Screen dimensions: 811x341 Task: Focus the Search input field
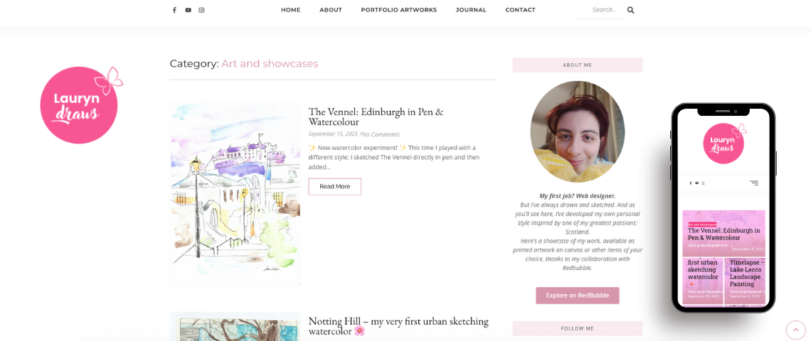(601, 10)
